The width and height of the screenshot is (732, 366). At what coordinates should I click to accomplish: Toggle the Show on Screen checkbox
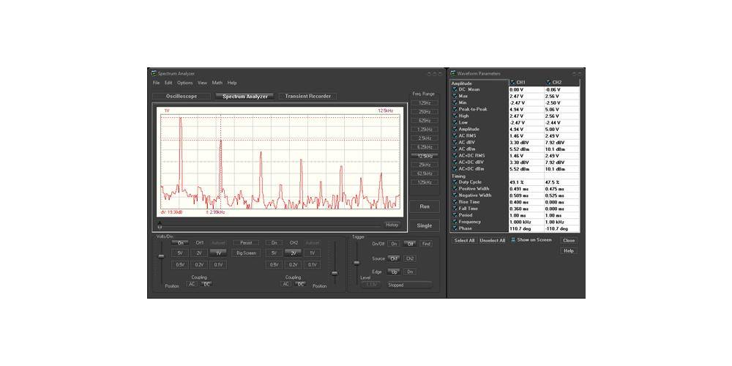[x=513, y=239]
